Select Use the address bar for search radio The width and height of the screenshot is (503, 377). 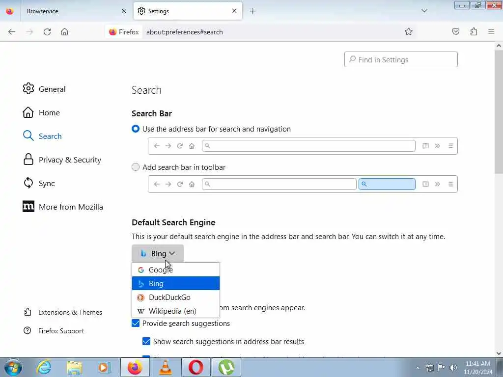click(136, 129)
